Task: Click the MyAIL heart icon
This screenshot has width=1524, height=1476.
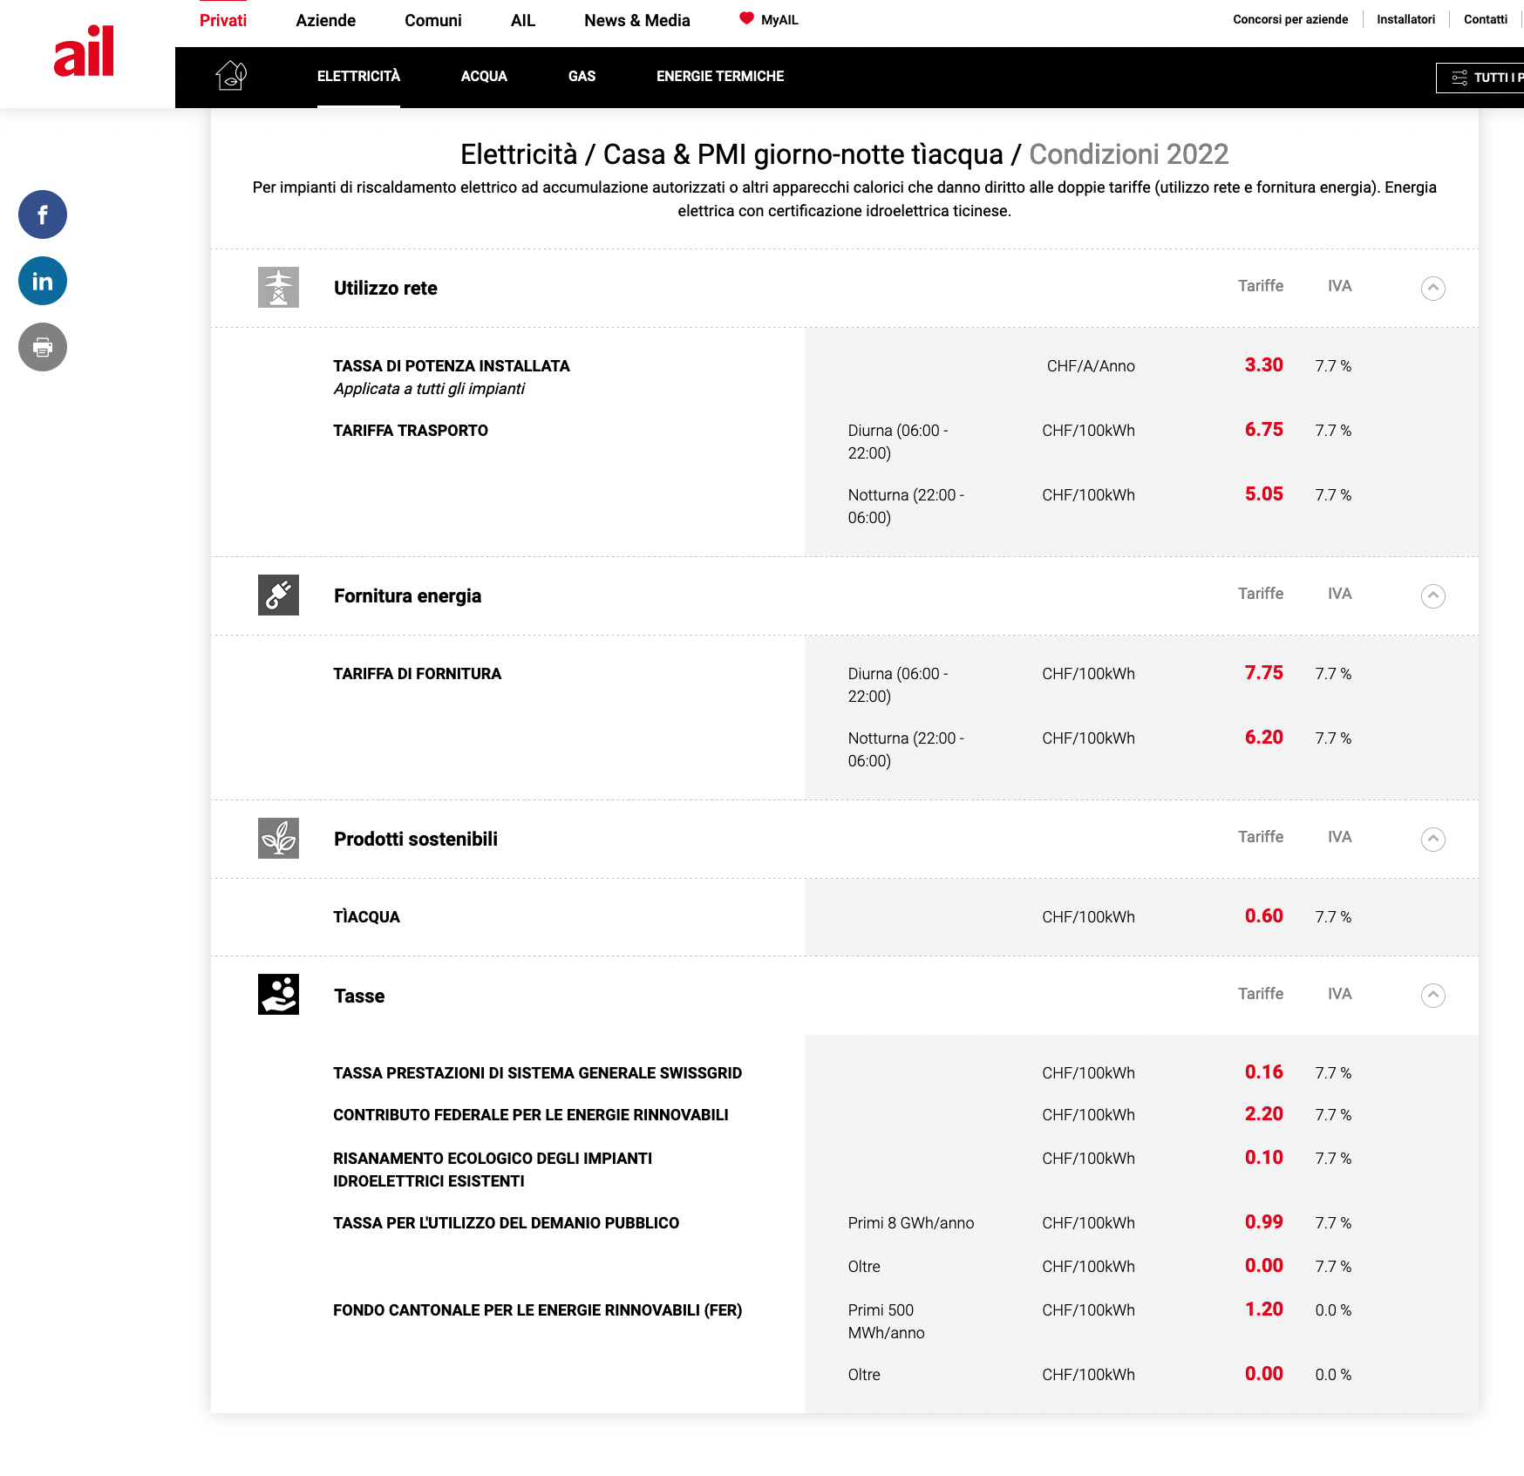Action: coord(746,18)
